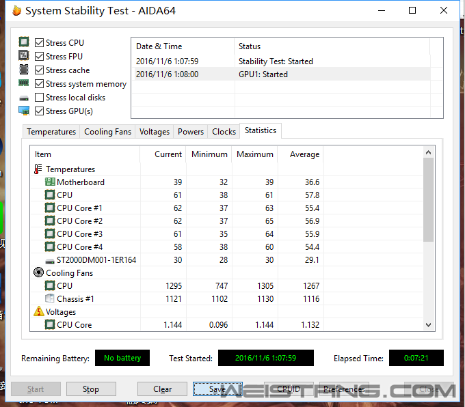Select the Motherboard temperature row label

(x=81, y=182)
